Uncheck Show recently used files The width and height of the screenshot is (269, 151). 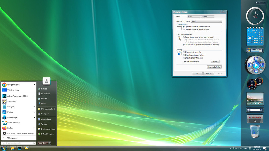(184, 52)
